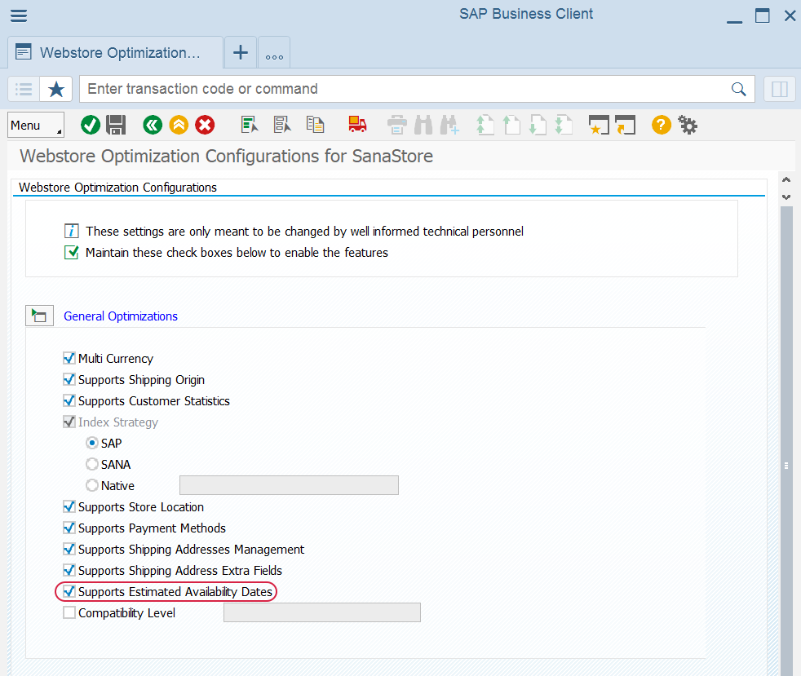Click the copy documents toolbar icon

[x=315, y=125]
